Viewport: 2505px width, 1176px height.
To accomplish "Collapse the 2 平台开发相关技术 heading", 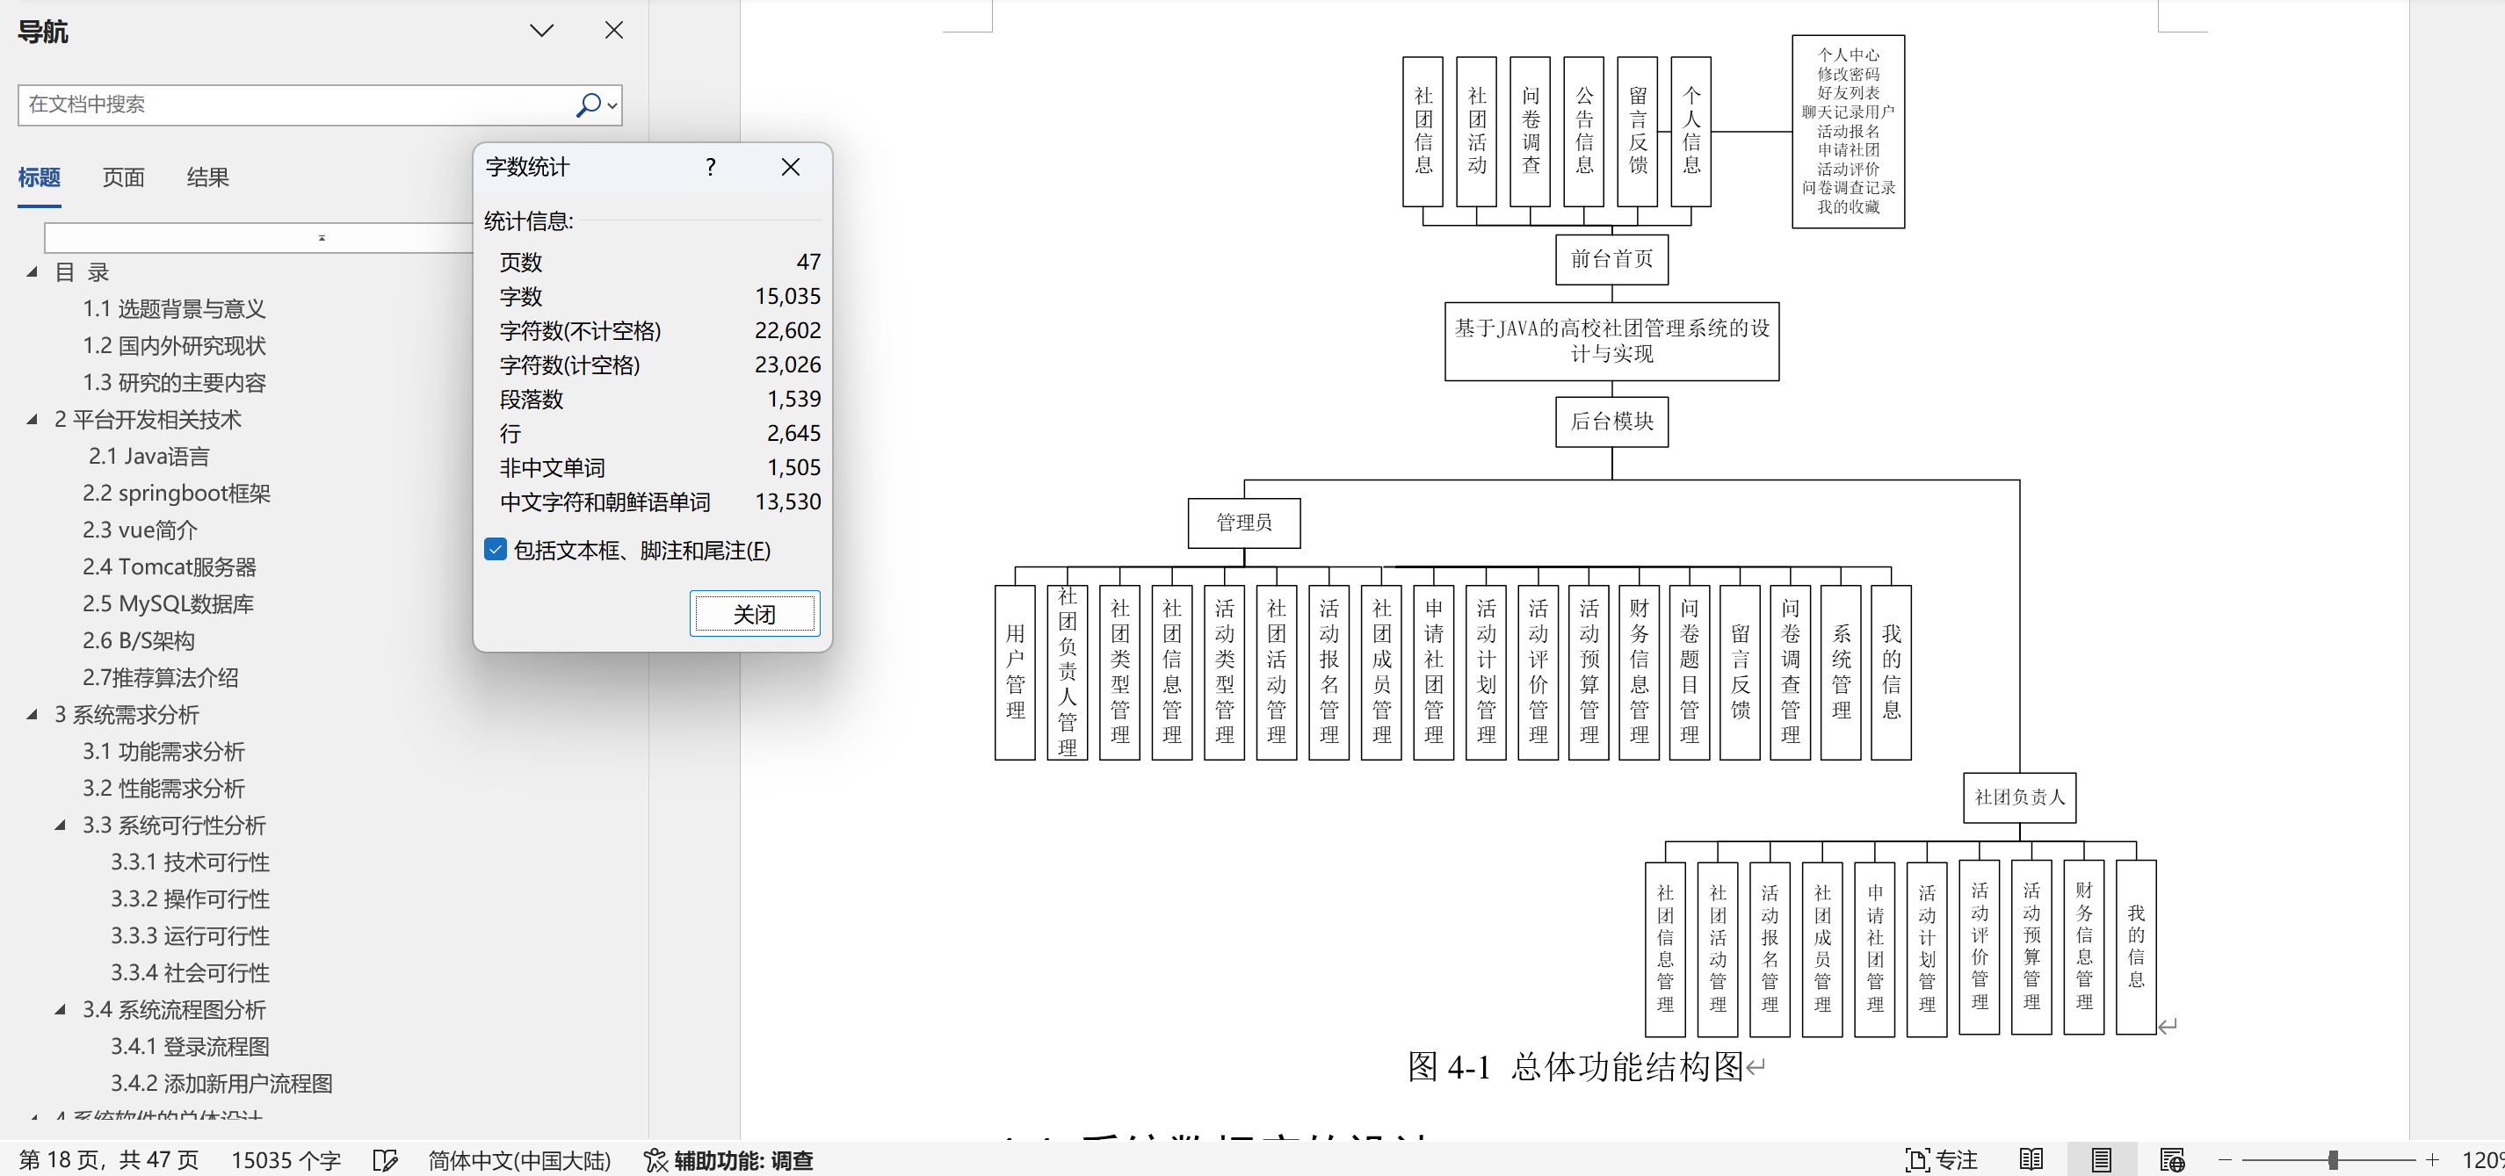I will click(33, 420).
